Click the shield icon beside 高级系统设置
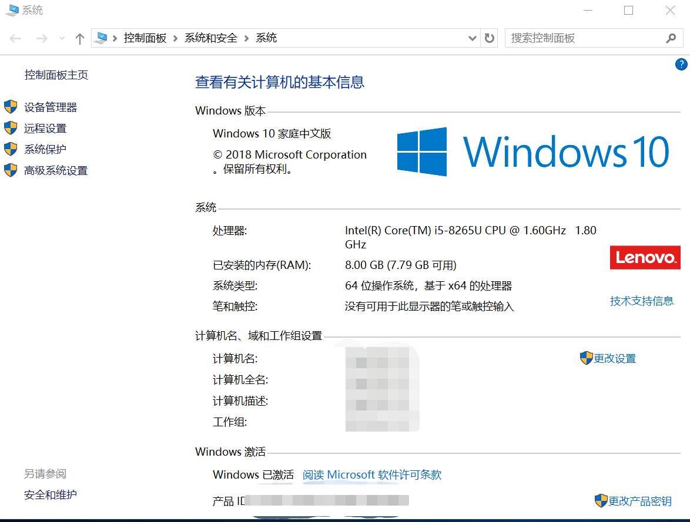This screenshot has height=522, width=690. (11, 170)
